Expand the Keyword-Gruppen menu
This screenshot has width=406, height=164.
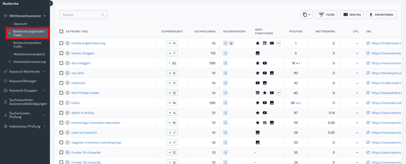pos(44,91)
